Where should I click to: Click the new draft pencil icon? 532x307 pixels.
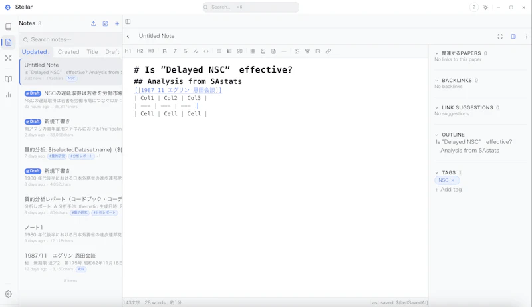(x=106, y=23)
